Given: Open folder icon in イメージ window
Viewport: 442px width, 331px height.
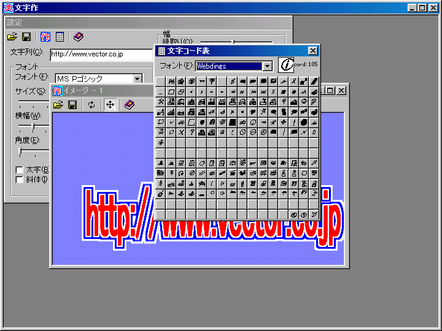Looking at the screenshot, I should (58, 105).
